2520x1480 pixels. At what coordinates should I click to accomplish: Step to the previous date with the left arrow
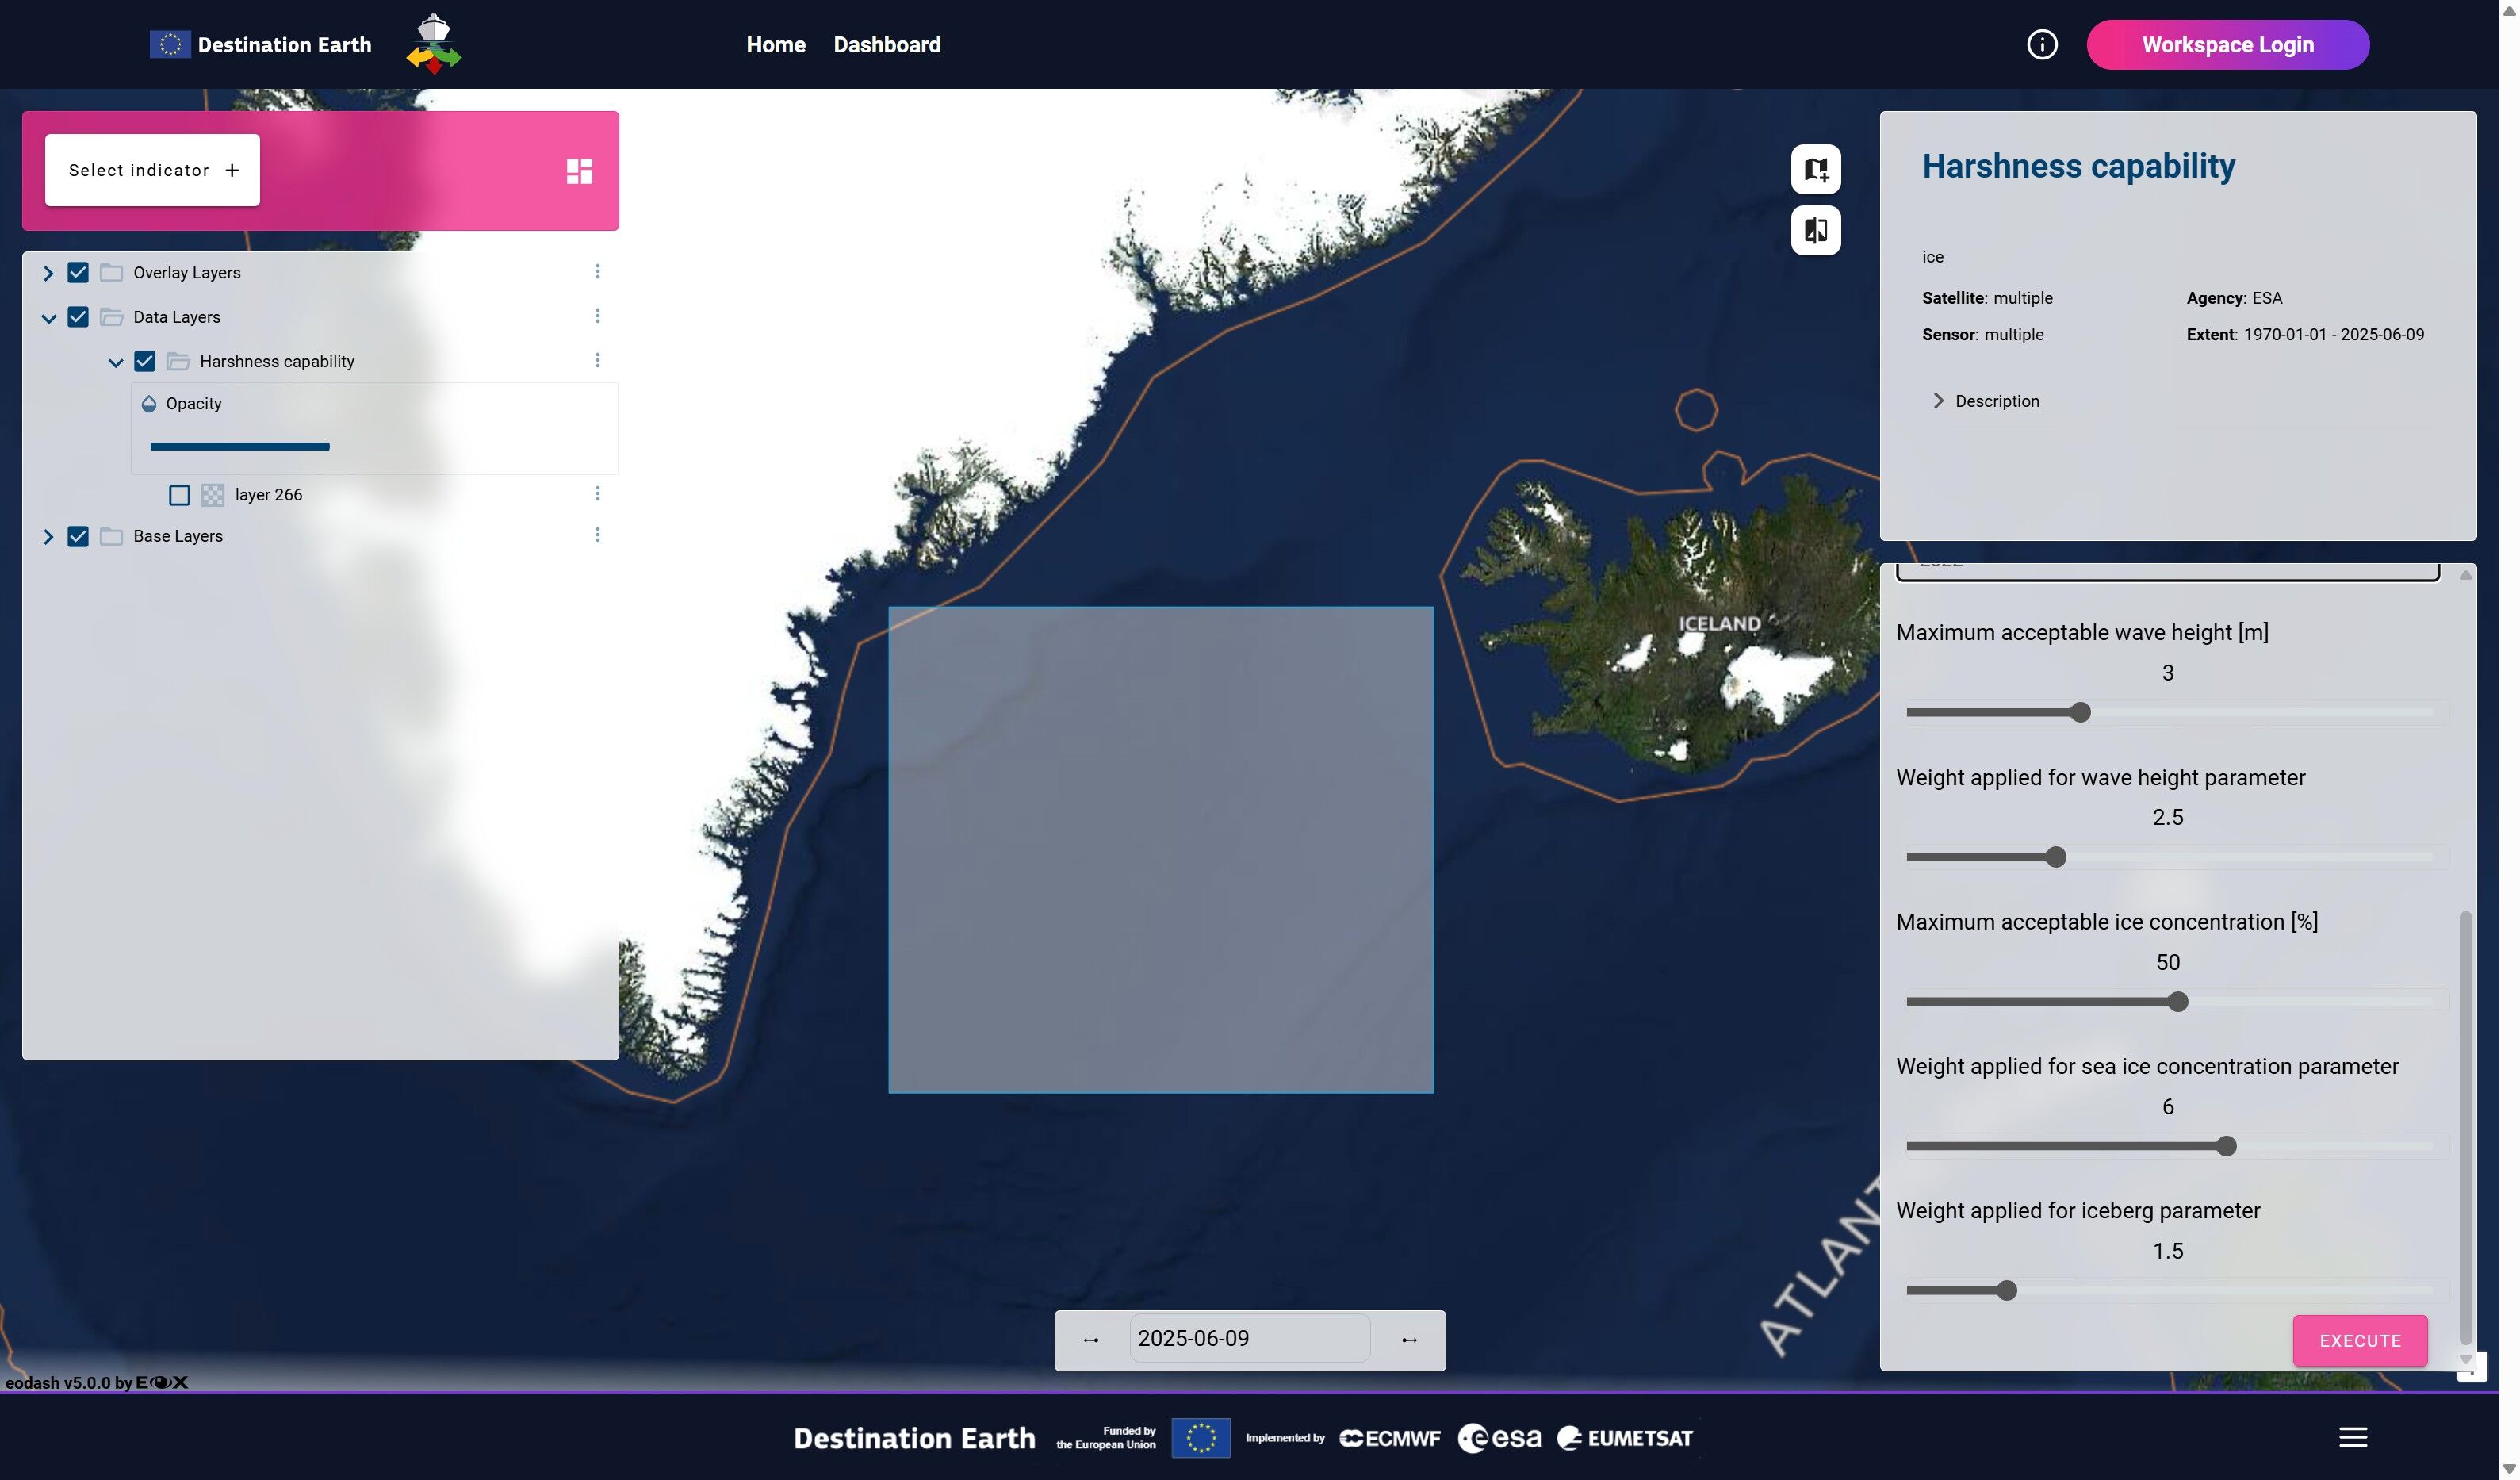[x=1091, y=1340]
